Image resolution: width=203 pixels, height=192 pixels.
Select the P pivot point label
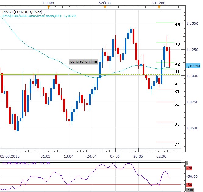[176, 84]
